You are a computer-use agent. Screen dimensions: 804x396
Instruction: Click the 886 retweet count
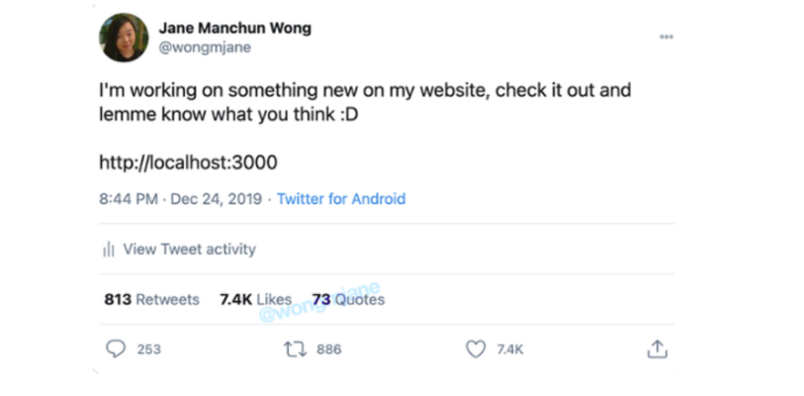click(329, 350)
